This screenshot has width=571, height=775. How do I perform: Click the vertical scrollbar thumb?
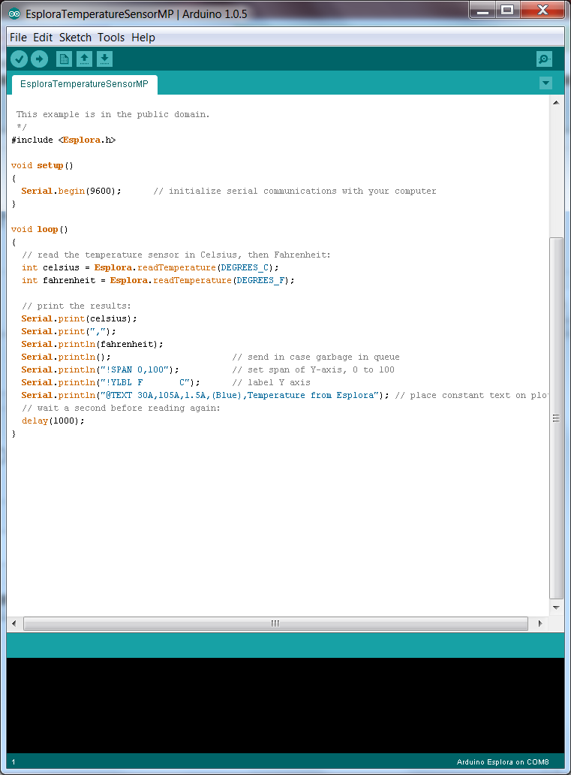coord(556,418)
